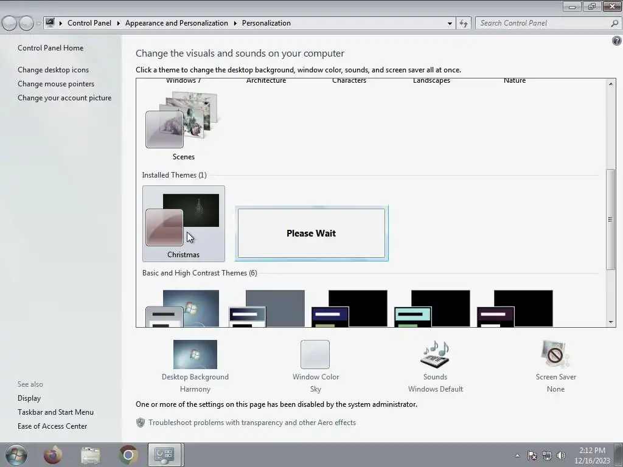Image resolution: width=623 pixels, height=467 pixels.
Task: Click Appearance and Personalization breadcrumb
Action: pos(176,23)
